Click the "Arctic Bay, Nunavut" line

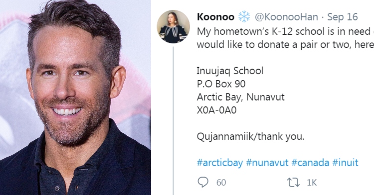pos(241,97)
